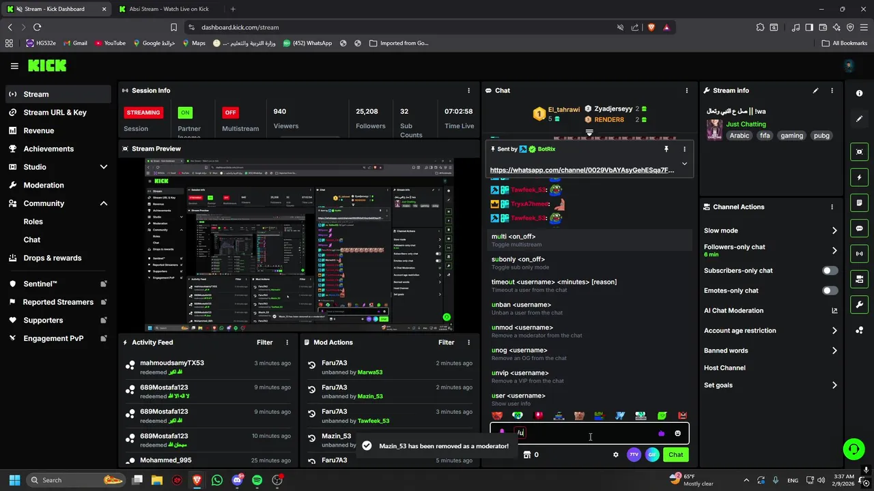Open Mod Actions three-dot menu
874x491 pixels.
(468, 342)
